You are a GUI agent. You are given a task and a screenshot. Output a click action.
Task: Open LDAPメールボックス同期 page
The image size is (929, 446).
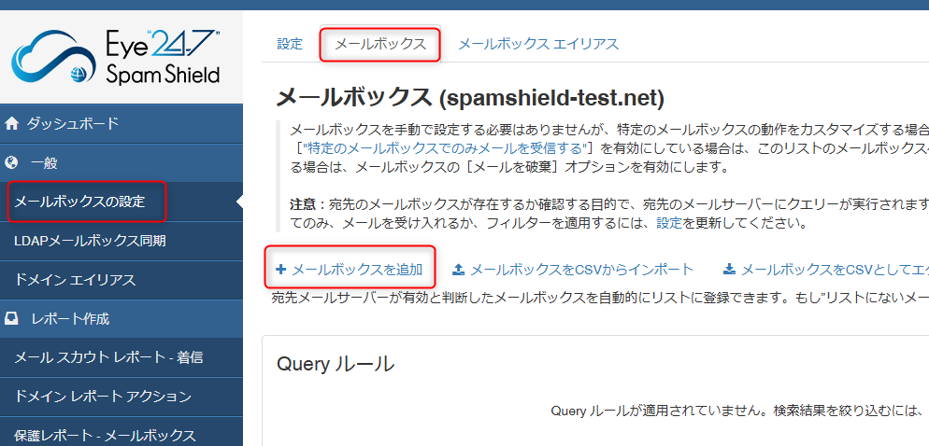(121, 241)
